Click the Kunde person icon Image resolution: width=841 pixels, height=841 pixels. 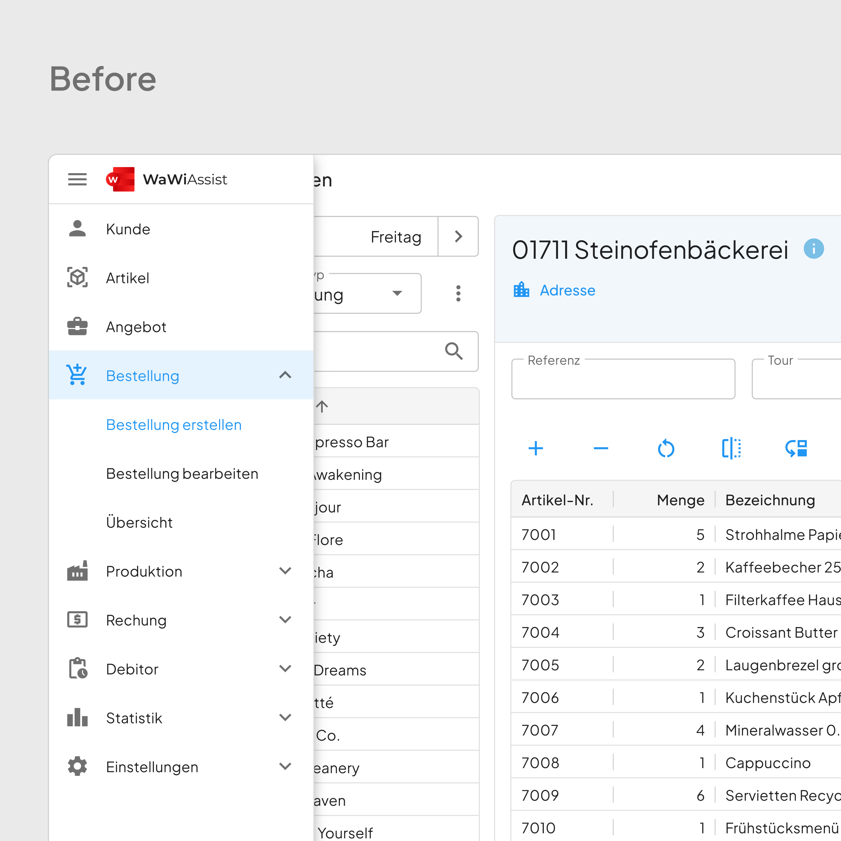pos(77,229)
